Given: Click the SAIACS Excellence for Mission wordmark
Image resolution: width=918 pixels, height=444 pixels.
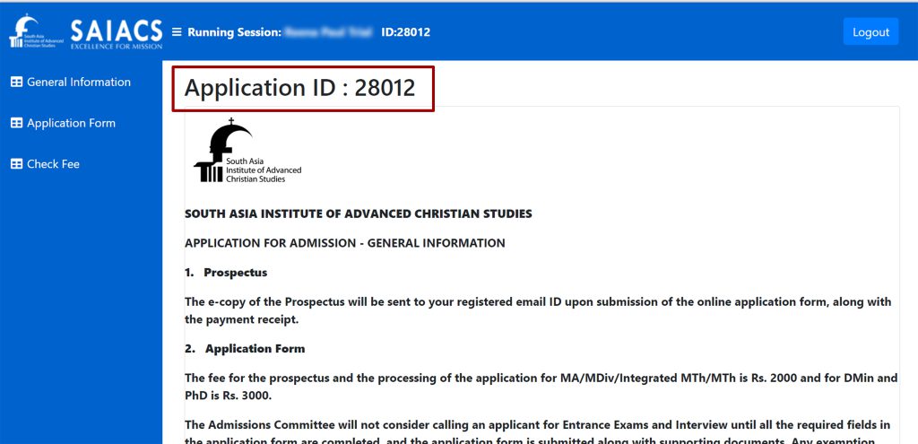Looking at the screenshot, I should point(117,33).
